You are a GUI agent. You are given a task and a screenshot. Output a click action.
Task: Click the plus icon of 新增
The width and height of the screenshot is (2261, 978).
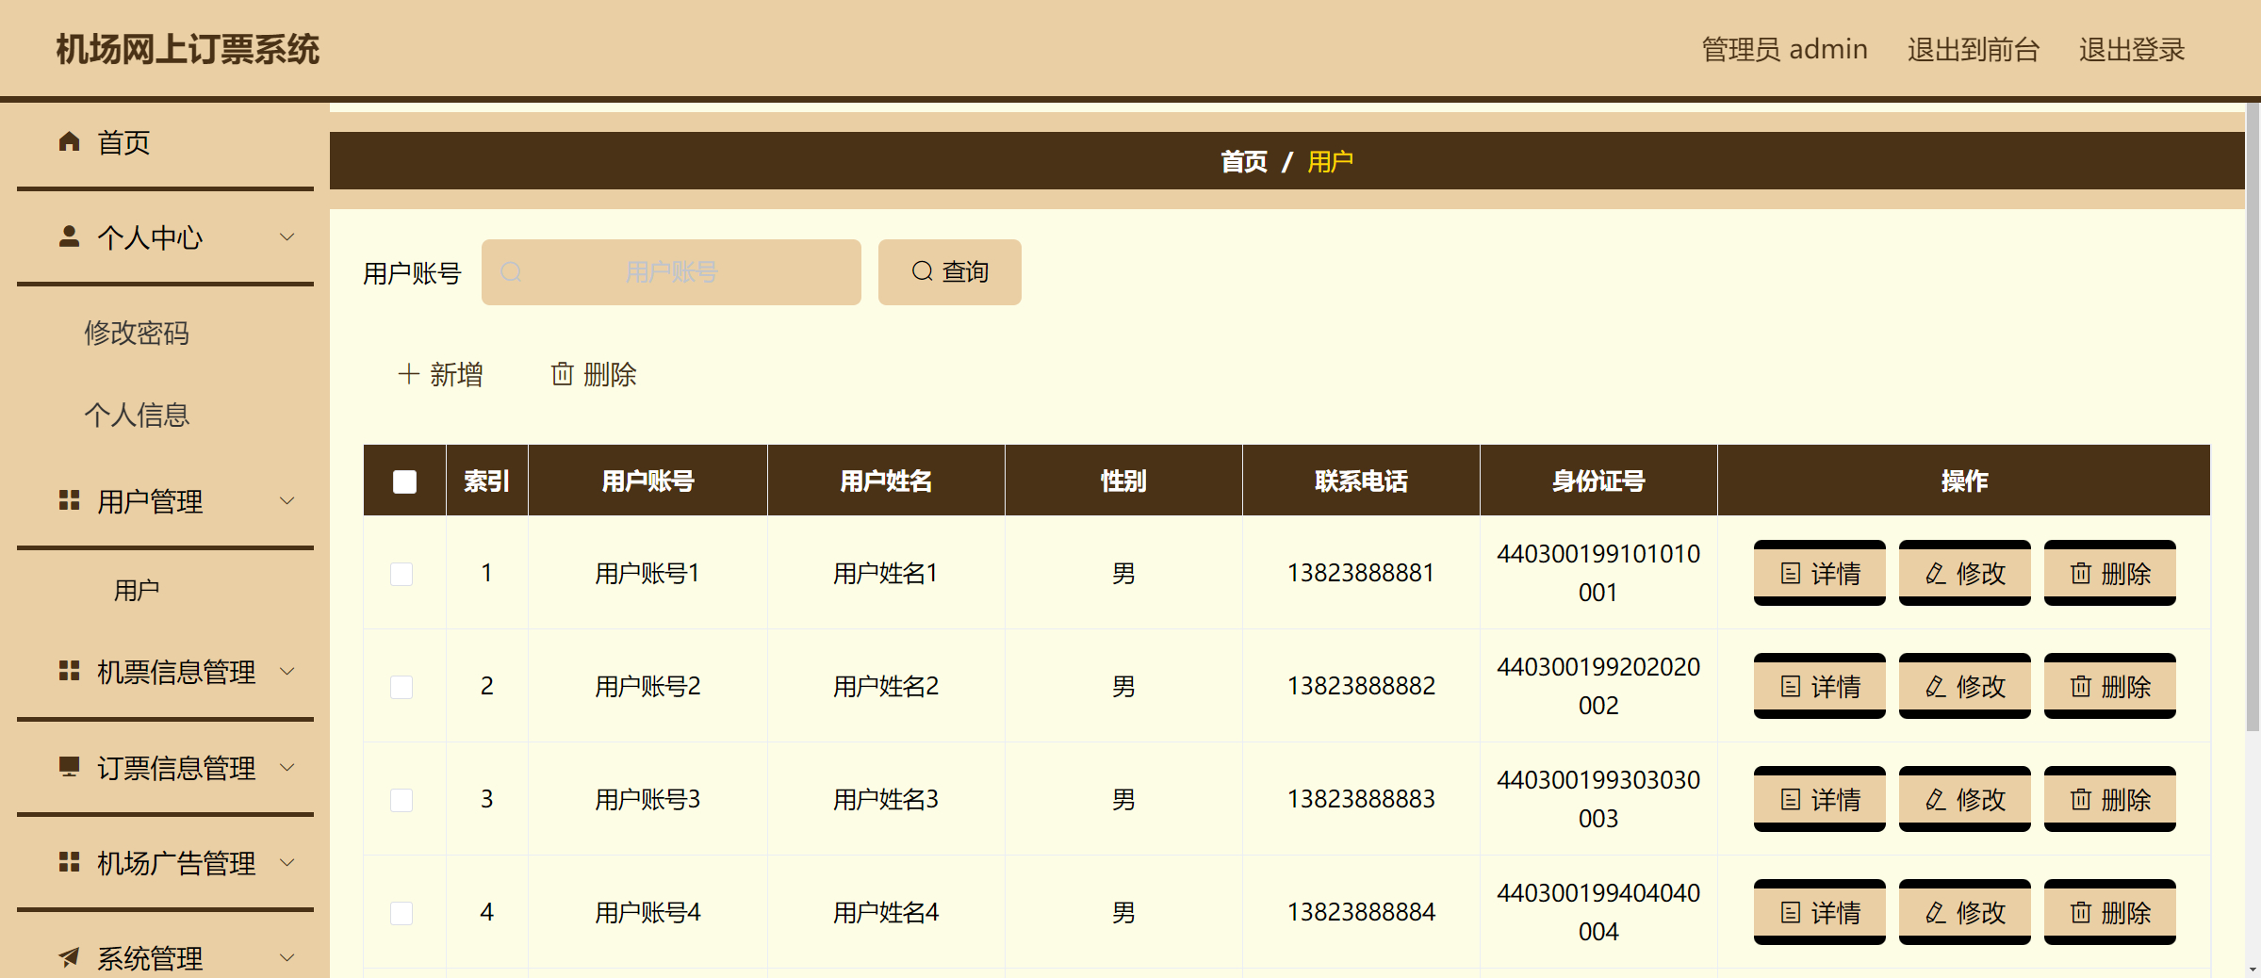click(408, 374)
